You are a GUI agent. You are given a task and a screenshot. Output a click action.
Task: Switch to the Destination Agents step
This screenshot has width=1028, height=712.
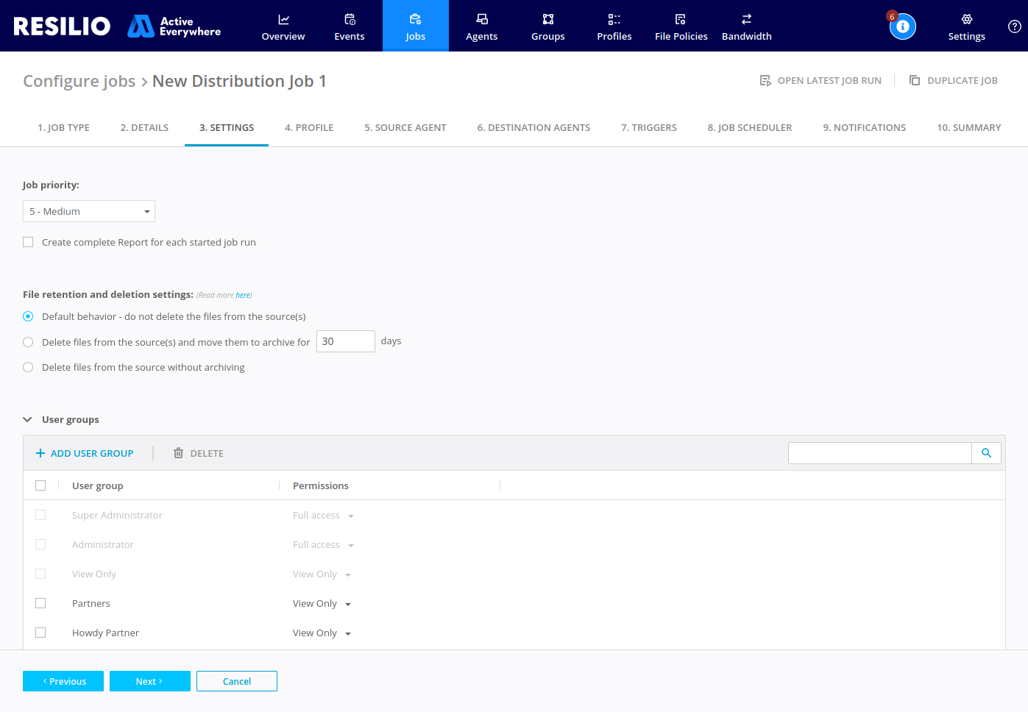[x=534, y=127]
